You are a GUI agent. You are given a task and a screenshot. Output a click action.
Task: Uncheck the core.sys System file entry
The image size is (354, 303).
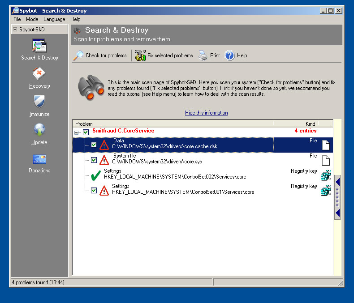94,160
